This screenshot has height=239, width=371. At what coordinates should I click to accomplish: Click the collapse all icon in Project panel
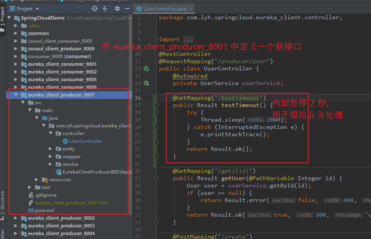coord(105,9)
